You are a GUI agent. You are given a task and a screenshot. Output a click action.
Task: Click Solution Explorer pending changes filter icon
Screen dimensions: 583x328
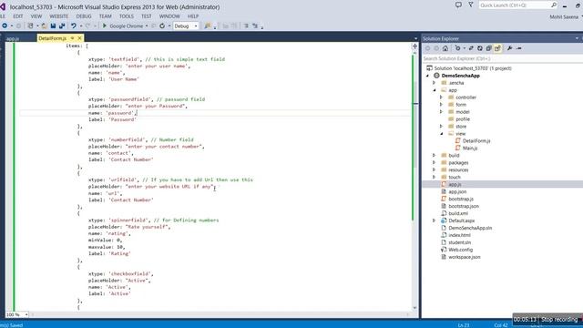coord(457,48)
